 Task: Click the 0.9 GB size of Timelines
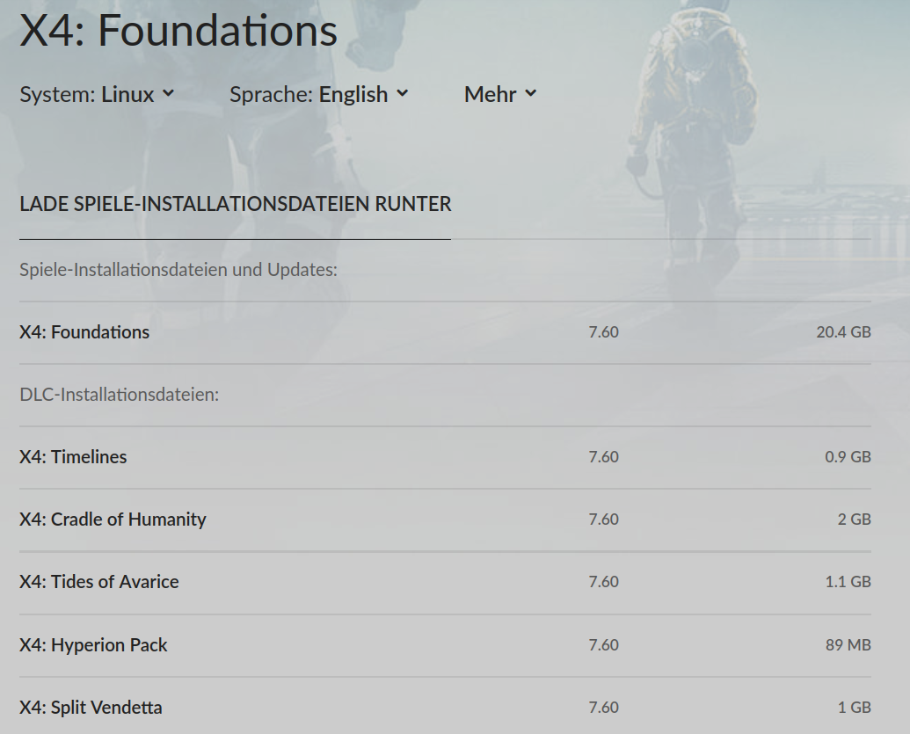click(x=848, y=456)
